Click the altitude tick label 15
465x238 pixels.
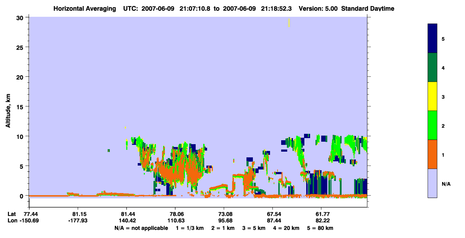pos(21,107)
